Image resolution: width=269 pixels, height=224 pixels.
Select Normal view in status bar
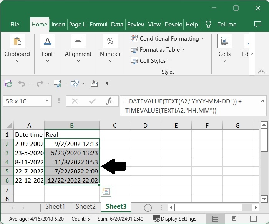click(215, 219)
